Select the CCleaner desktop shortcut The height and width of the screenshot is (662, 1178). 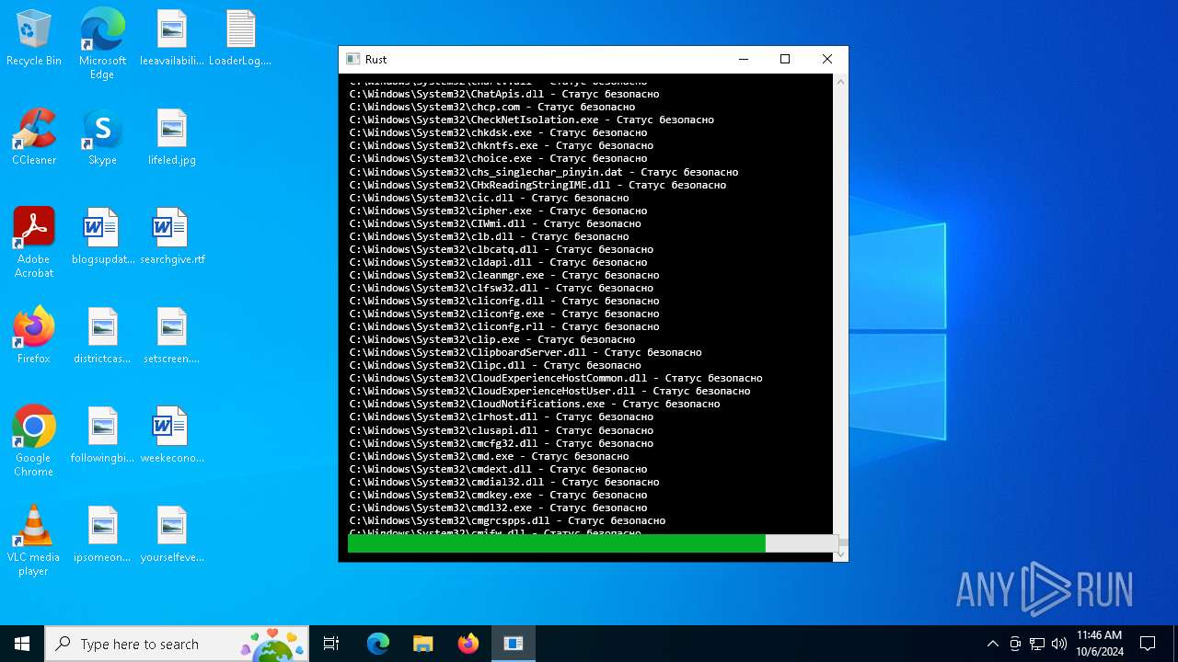(34, 138)
